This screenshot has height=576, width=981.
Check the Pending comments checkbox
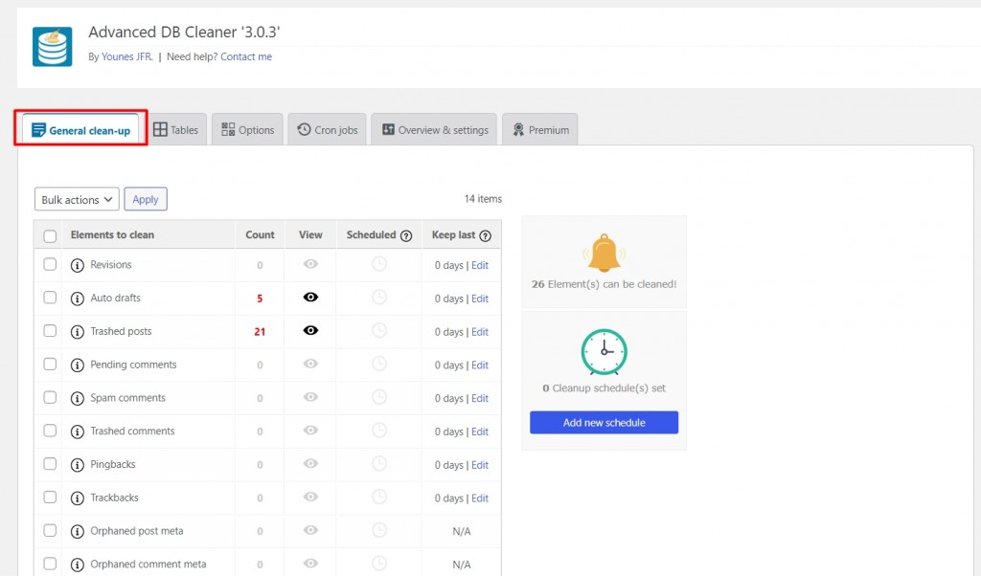tap(50, 364)
